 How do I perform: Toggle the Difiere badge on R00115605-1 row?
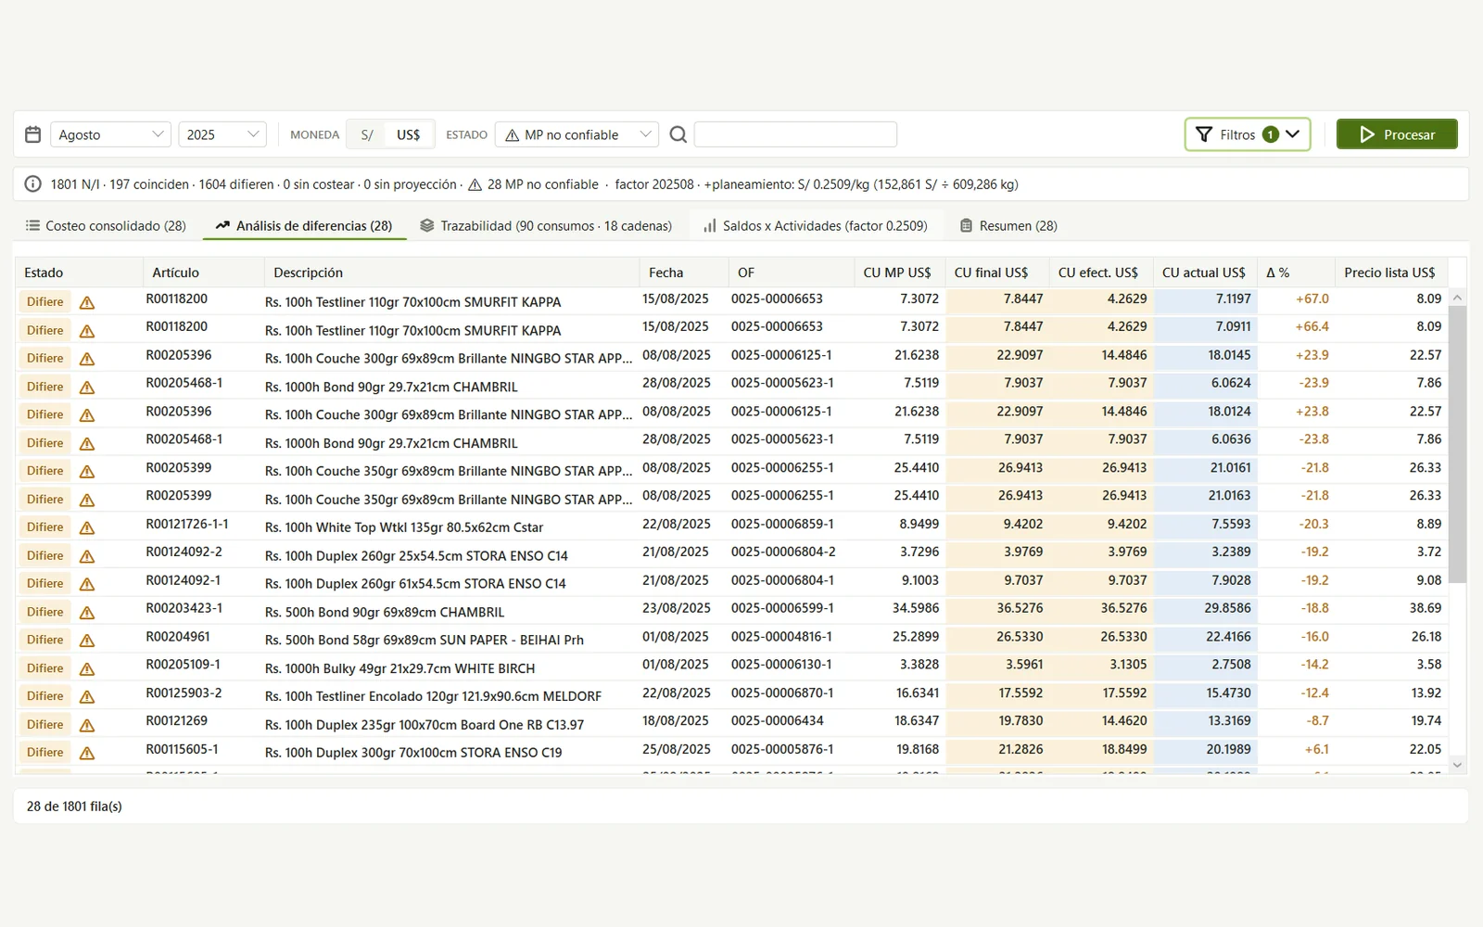[45, 753]
